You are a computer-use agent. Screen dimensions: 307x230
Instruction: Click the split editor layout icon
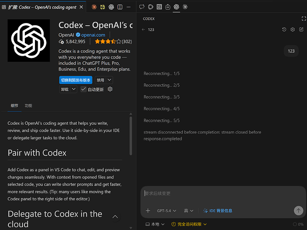120,7
